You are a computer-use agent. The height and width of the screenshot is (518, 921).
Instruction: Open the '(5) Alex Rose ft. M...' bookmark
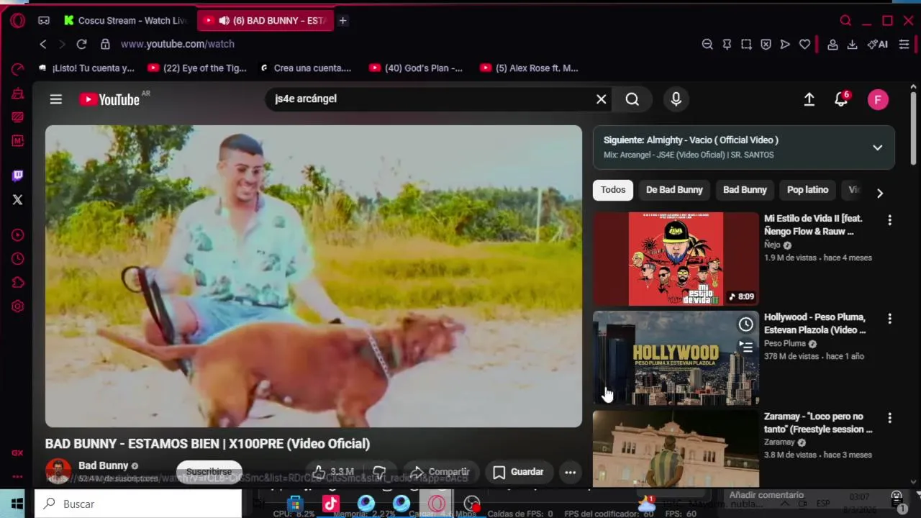tap(529, 68)
